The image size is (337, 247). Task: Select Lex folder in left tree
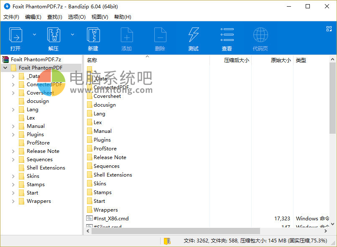coord(31,118)
